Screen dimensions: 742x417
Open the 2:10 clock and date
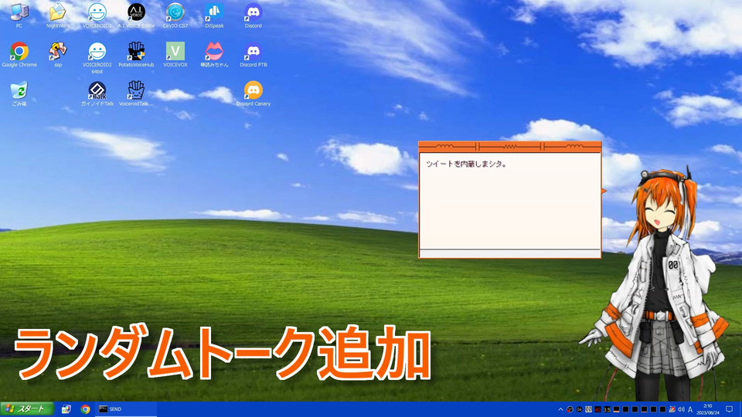pyautogui.click(x=708, y=409)
